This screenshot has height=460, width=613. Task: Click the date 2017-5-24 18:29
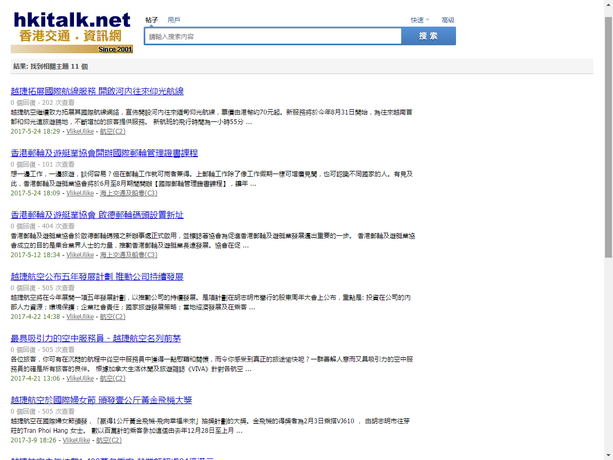pos(35,132)
